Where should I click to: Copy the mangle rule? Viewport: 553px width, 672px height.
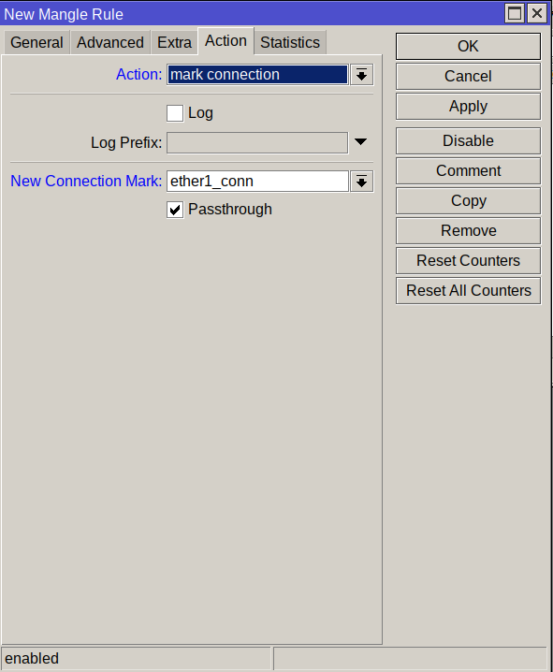pyautogui.click(x=468, y=200)
